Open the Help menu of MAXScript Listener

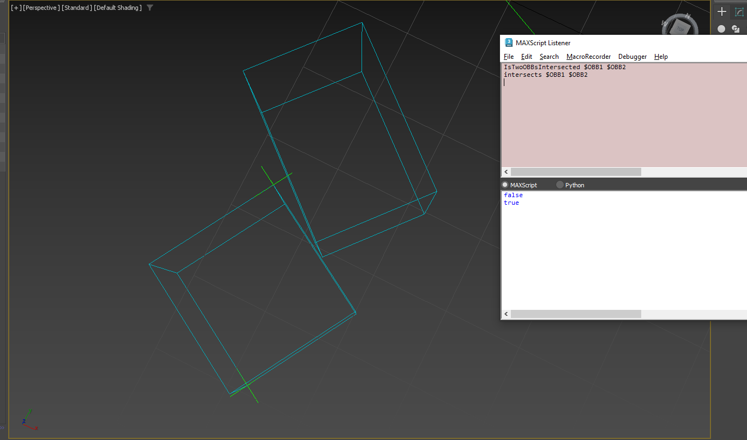661,56
